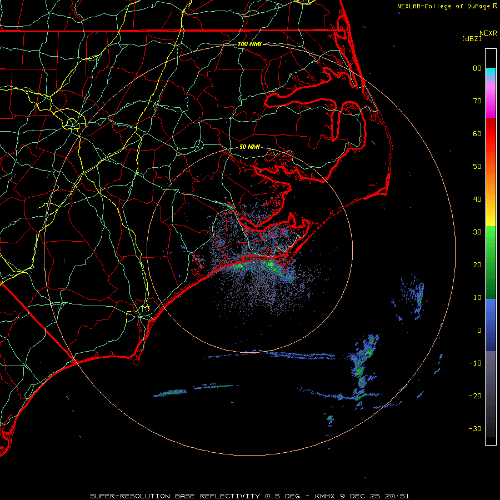Click the vertical dBZ reflectivity color bar
Viewport: 500px width, 500px height.
tap(491, 247)
